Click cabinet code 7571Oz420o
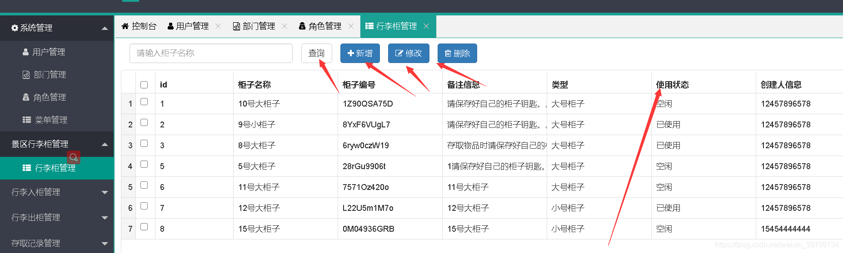This screenshot has height=253, width=843. 366,187
